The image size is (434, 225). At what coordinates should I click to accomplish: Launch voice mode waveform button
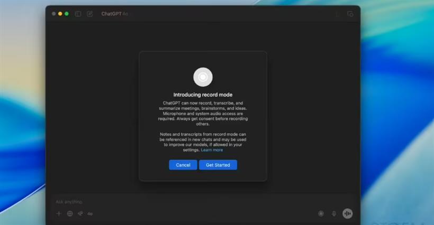coord(347,213)
